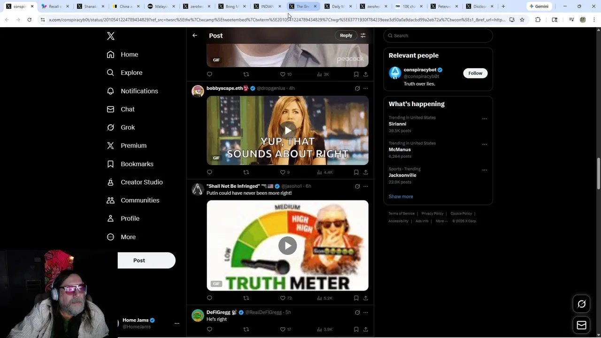Screen dimensions: 601x338
Task: Switch to the 'China a' browser tab
Action: [126, 7]
